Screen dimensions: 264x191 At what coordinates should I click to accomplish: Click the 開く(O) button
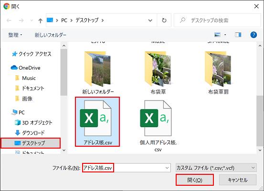195,180
